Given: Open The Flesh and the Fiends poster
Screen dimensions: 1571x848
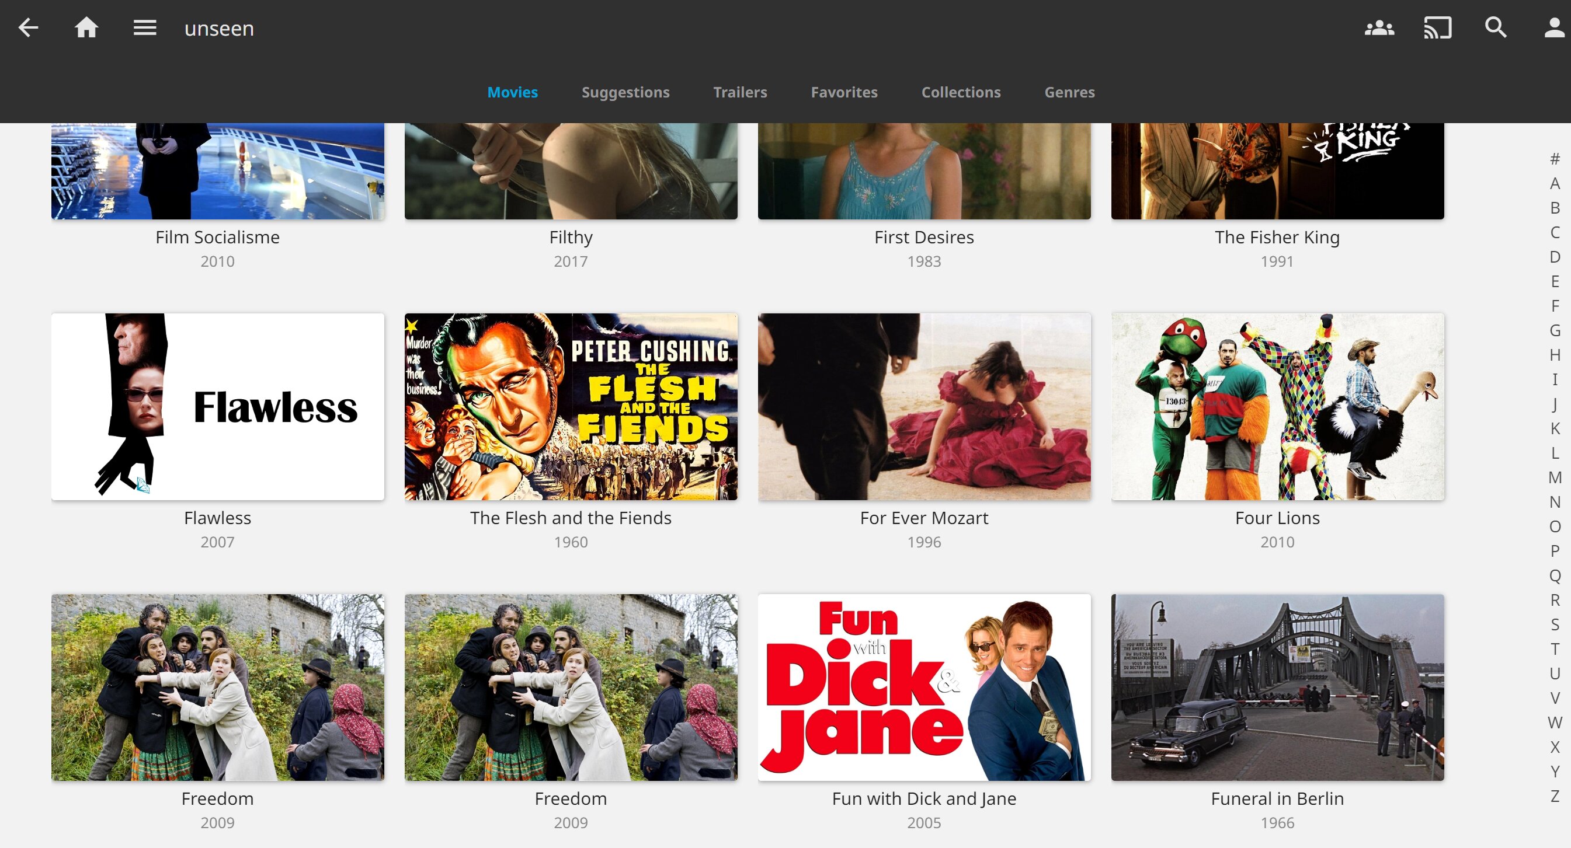Looking at the screenshot, I should [571, 407].
